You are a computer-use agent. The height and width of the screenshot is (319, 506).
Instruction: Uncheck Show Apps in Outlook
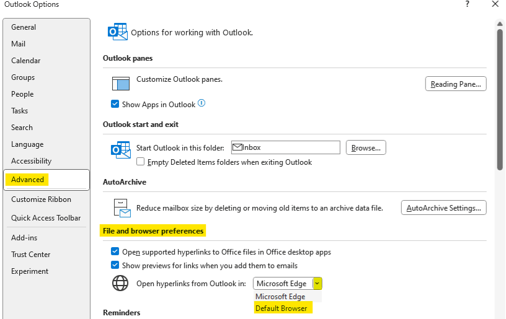[x=115, y=105]
